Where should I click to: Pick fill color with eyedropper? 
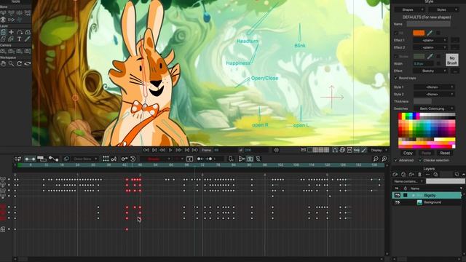click(430, 33)
